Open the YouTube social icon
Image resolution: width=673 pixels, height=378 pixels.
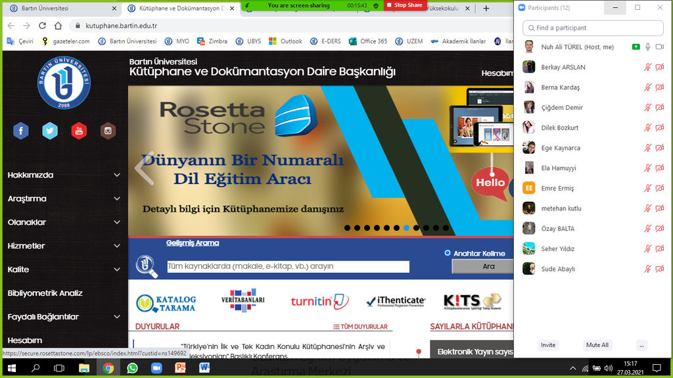[79, 131]
